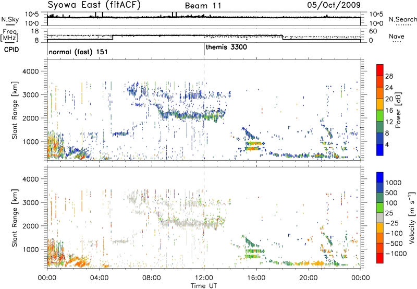Click the '16:00' time axis label

pyautogui.click(x=256, y=278)
